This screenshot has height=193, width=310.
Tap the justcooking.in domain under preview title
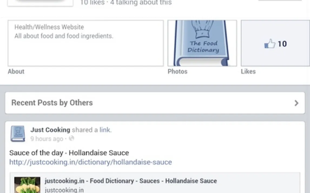64,190
